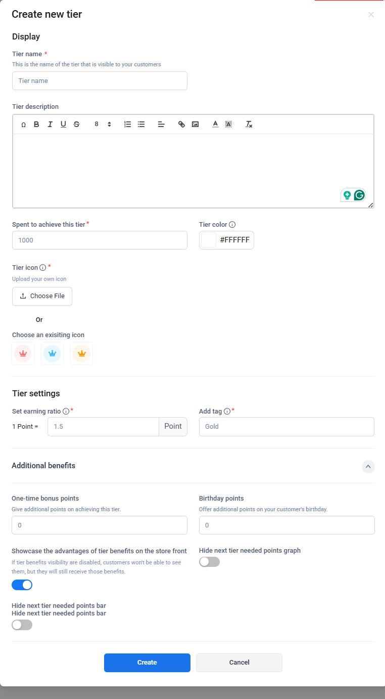Disable showcase tier benefits on store front
The width and height of the screenshot is (385, 699).
click(22, 585)
